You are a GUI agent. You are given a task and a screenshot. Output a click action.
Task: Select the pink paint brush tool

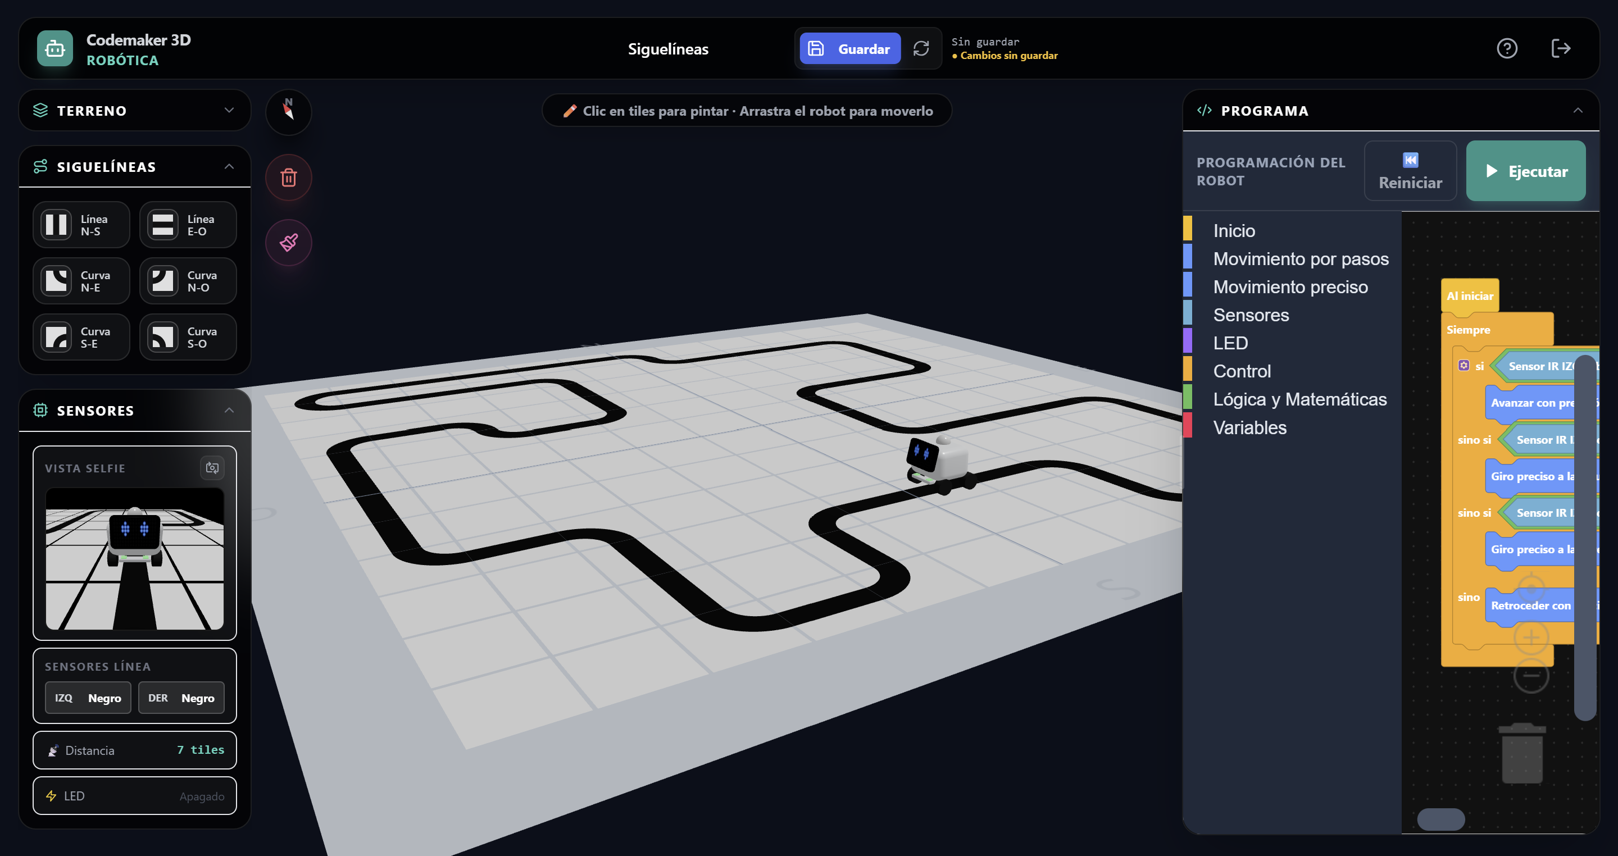coord(288,243)
